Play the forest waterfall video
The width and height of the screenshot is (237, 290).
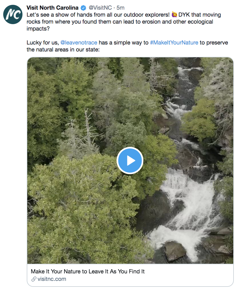point(130,161)
